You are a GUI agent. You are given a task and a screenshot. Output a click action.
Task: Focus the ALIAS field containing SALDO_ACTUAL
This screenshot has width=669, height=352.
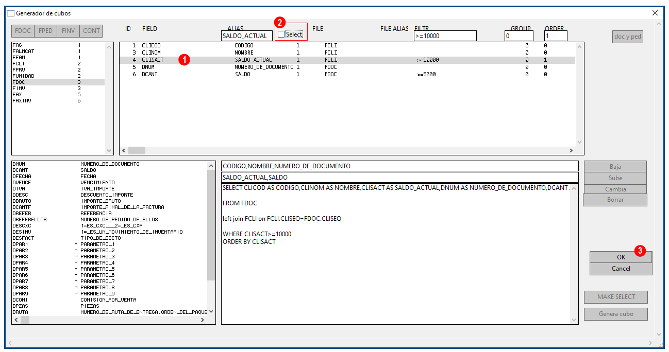[247, 36]
